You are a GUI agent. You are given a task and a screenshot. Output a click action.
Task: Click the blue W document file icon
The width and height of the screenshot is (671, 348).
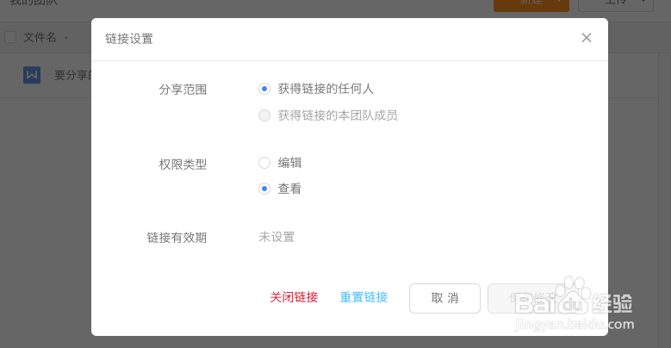32,75
